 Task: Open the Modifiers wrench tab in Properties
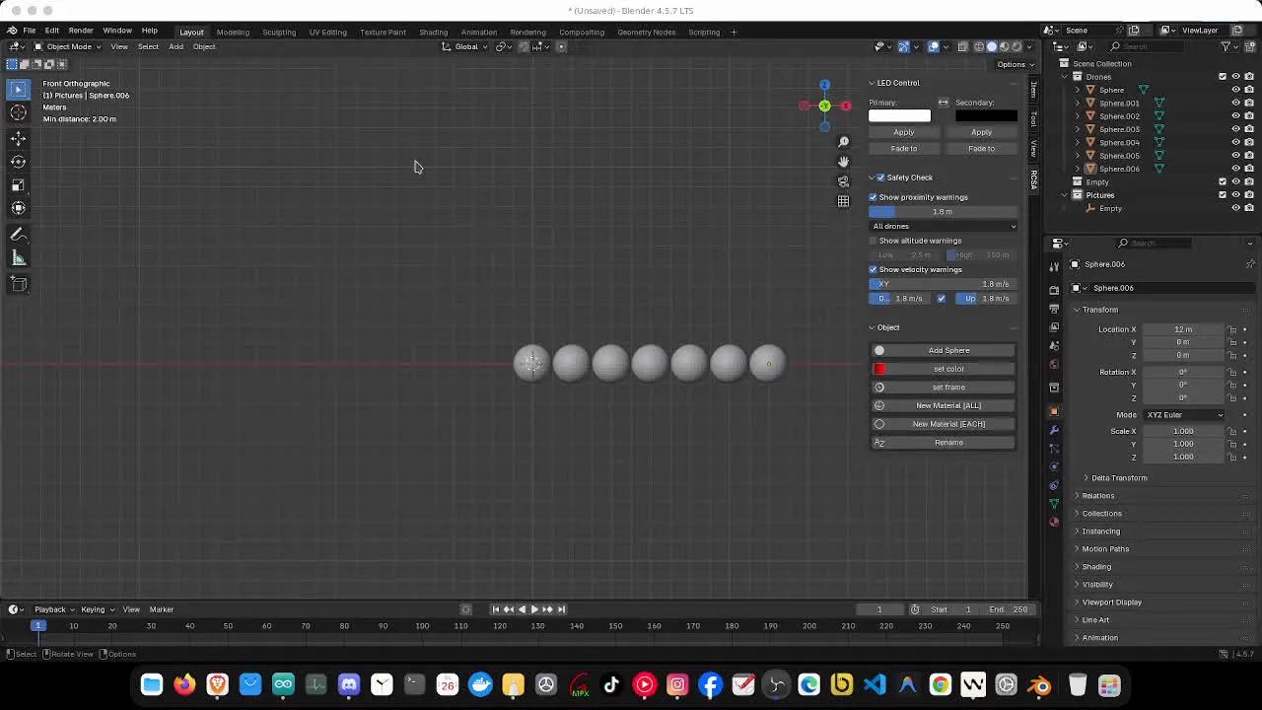click(x=1054, y=430)
